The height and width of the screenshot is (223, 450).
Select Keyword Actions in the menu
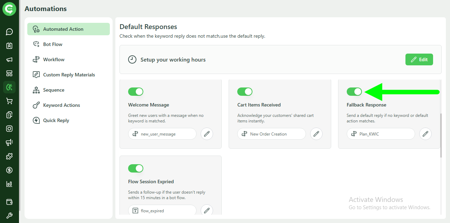pos(61,105)
